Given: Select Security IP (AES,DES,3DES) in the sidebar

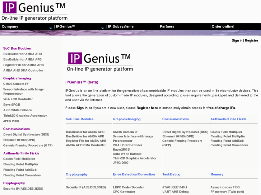Looking at the screenshot, I should [23, 189].
